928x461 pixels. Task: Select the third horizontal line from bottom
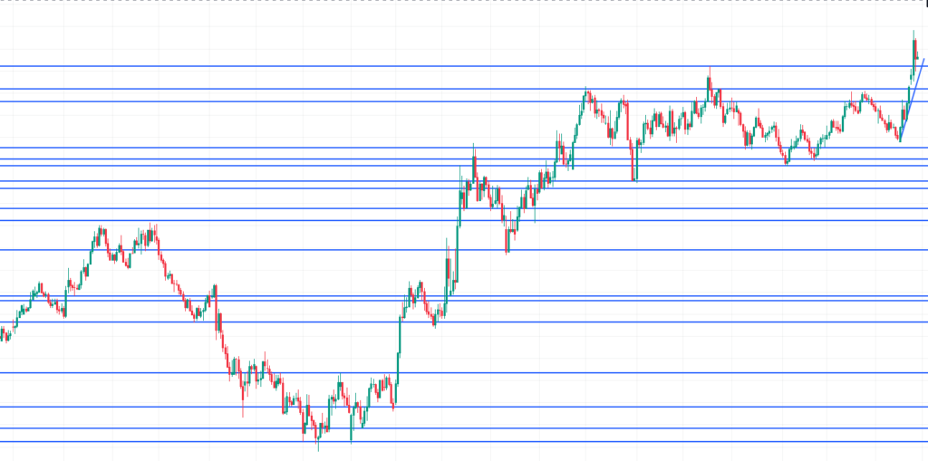pos(453,407)
